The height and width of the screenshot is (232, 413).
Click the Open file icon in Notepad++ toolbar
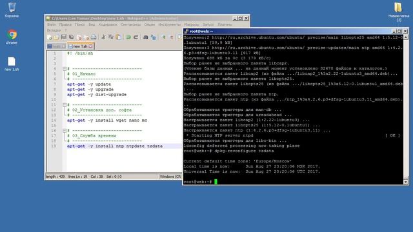tap(56, 37)
